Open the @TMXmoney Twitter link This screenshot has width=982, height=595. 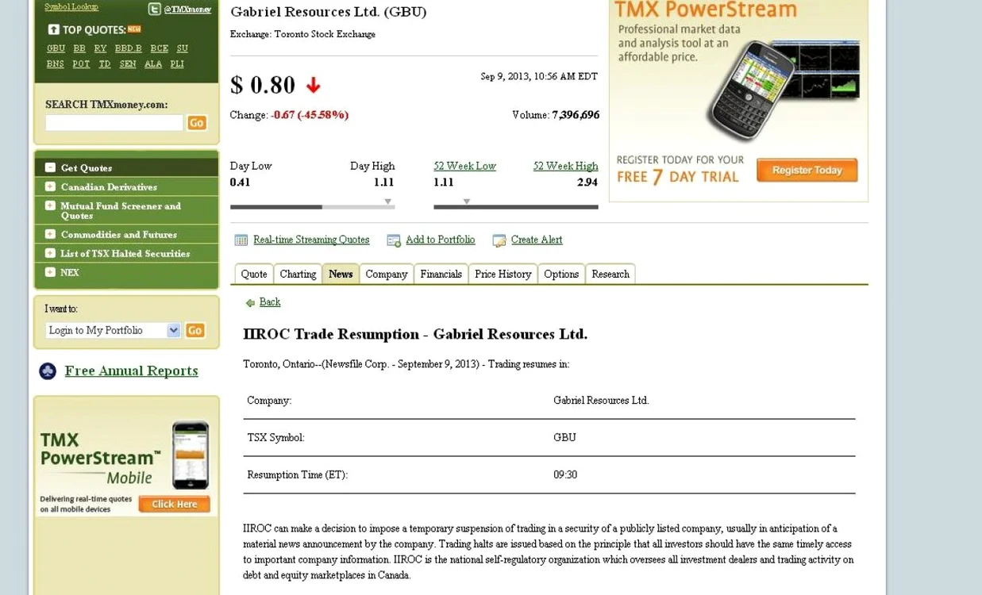pos(187,10)
